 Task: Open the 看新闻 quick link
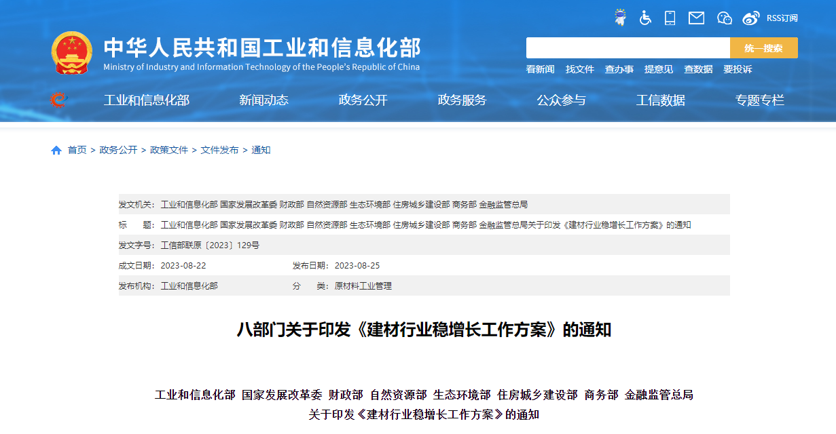(x=540, y=69)
